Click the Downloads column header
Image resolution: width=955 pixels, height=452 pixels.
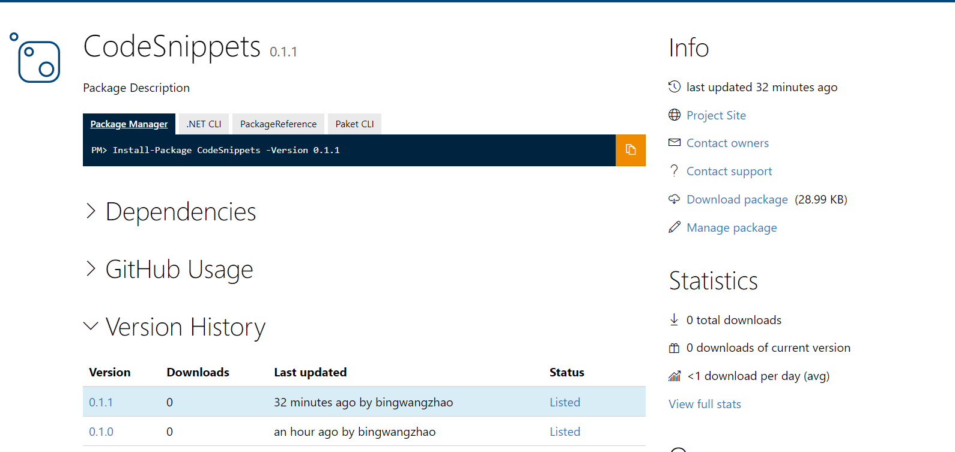(198, 372)
